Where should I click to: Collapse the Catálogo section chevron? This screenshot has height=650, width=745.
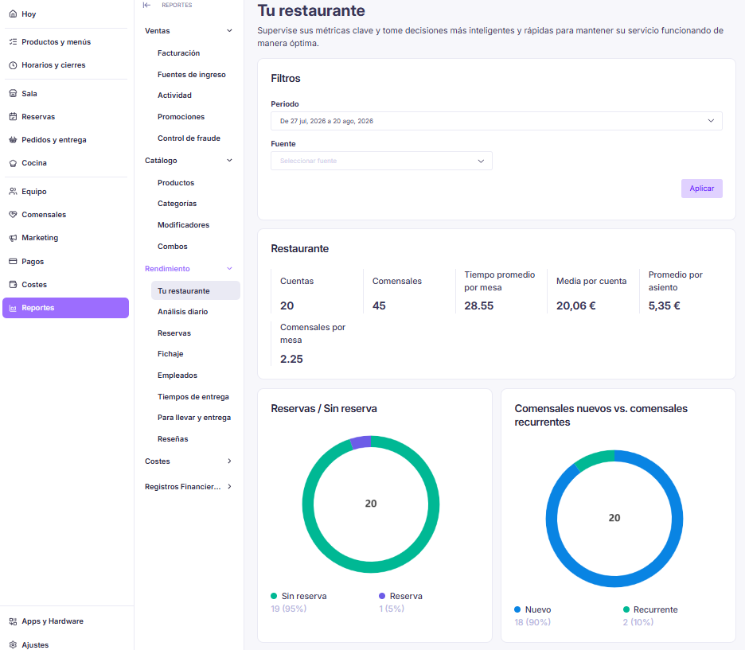pos(229,161)
